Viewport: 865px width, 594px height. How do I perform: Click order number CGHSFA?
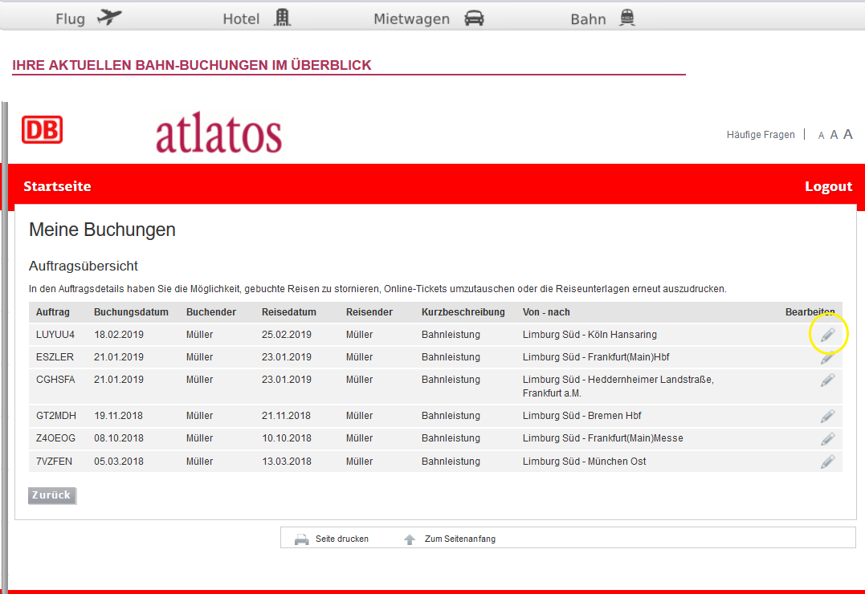(x=55, y=380)
